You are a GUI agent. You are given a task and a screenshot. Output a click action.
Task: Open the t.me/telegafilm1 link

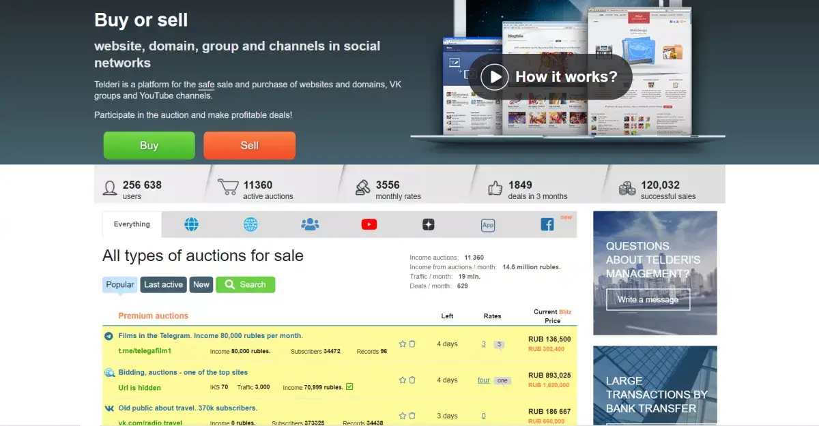[x=145, y=351]
